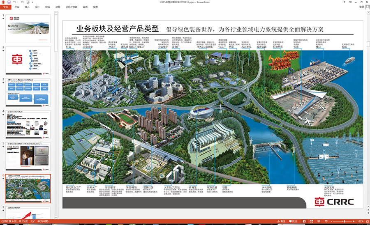Screen dimensions: 370x225
Task: Switch to the 动画 (Animations) ribbon tab
Action: [58, 7]
